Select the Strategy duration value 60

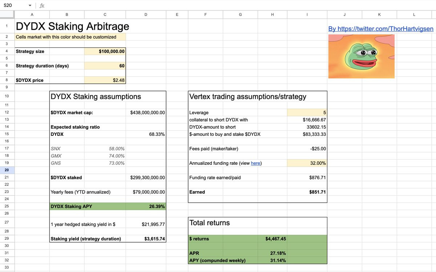pyautogui.click(x=105, y=66)
